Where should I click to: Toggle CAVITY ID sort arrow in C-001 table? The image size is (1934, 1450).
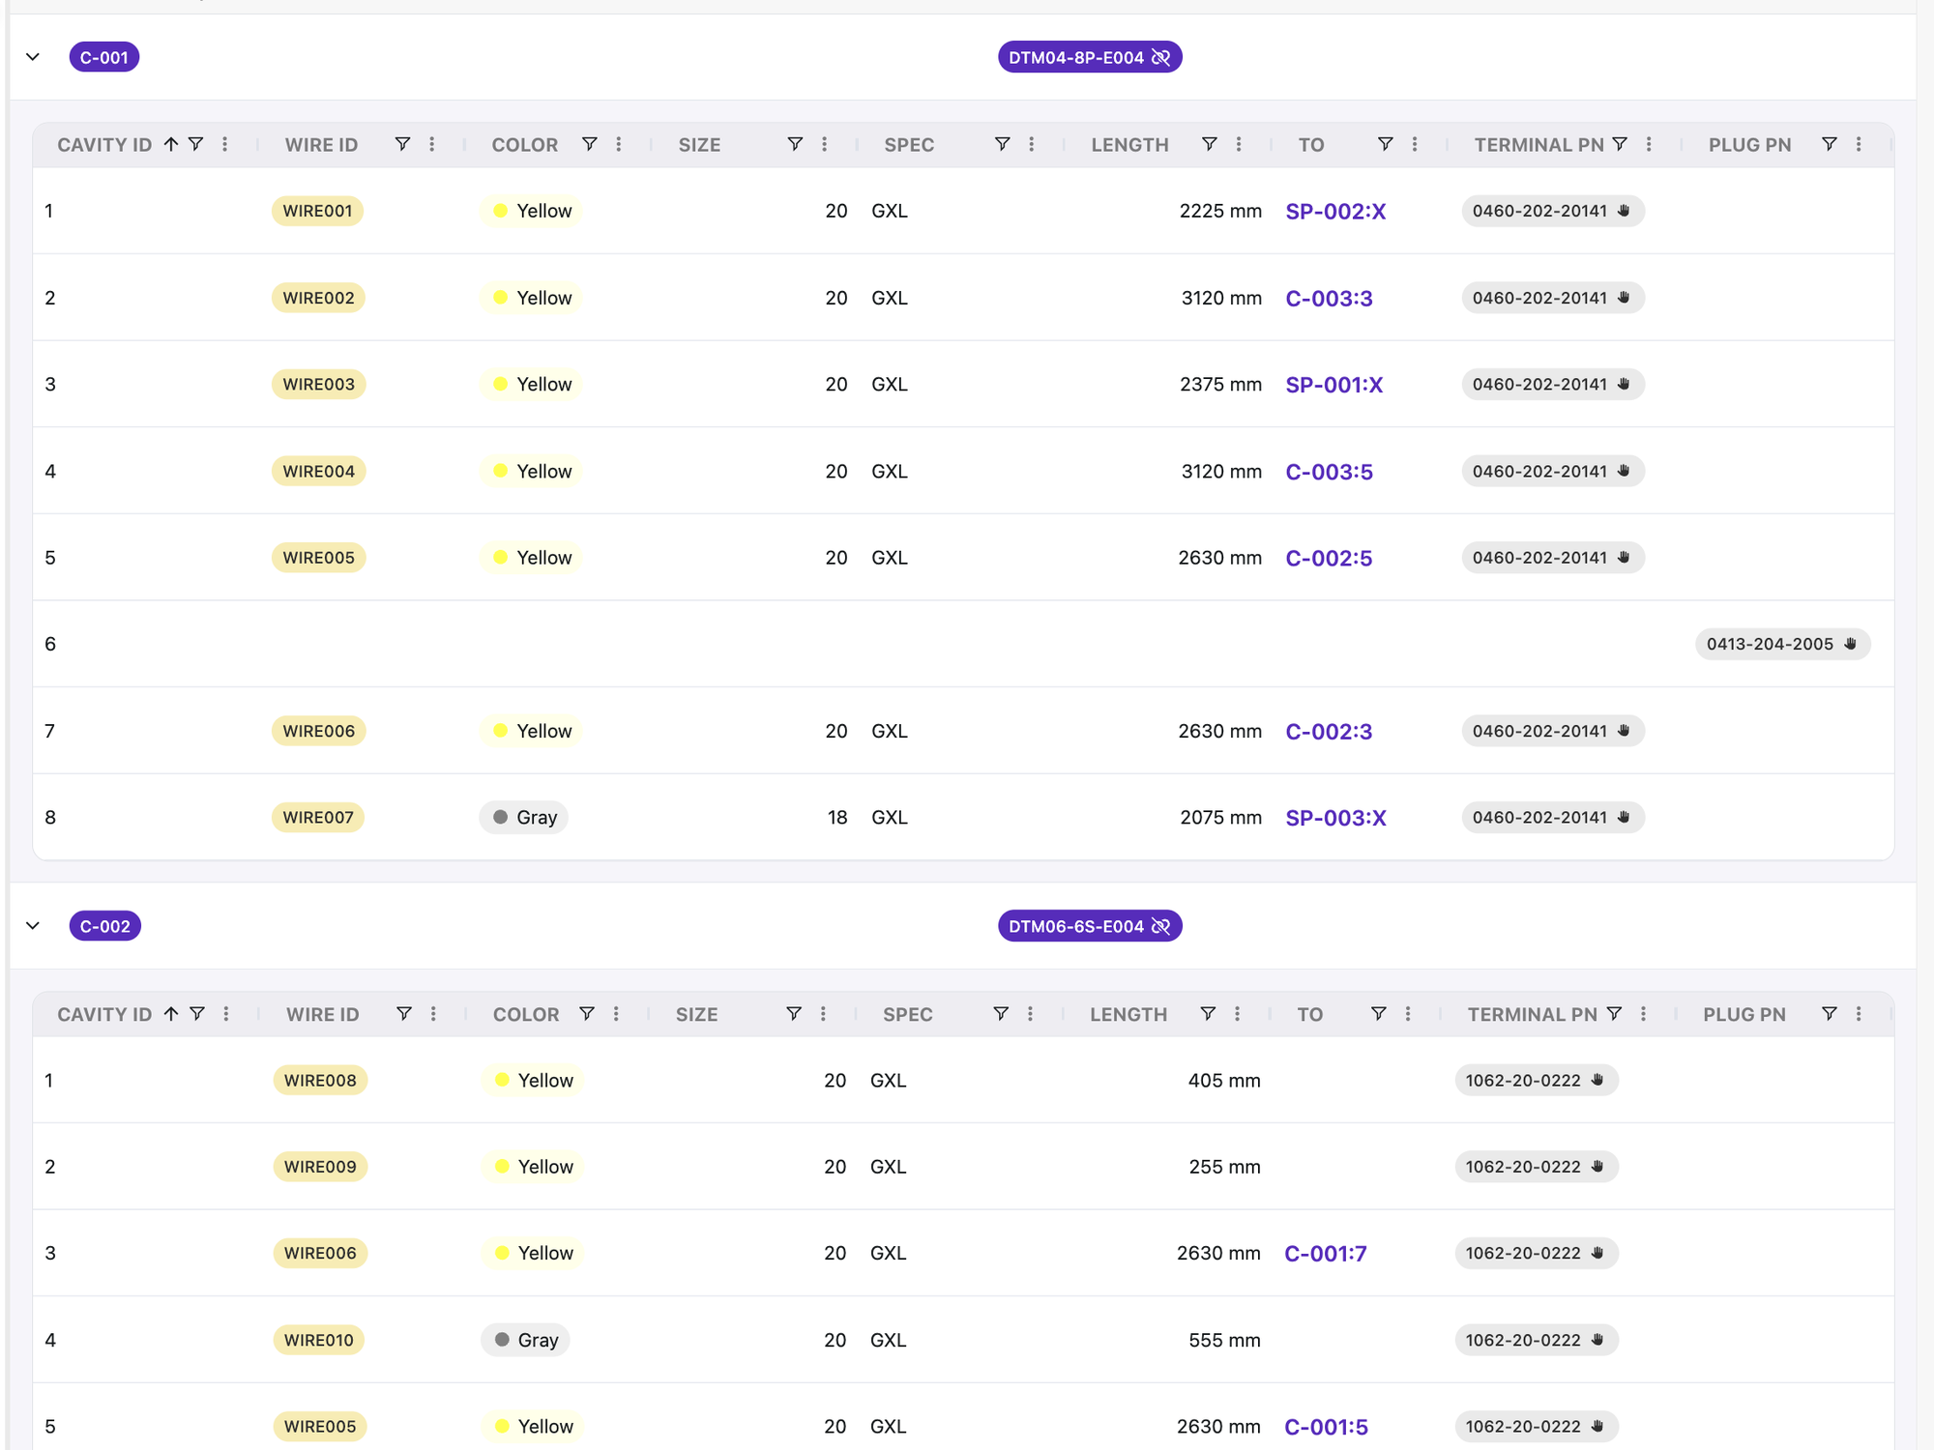coord(171,144)
